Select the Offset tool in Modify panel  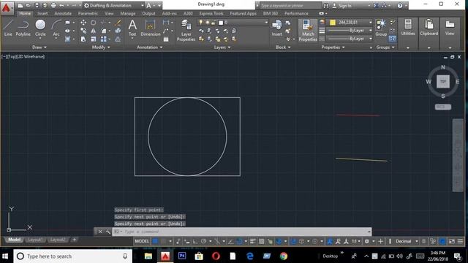coord(118,39)
